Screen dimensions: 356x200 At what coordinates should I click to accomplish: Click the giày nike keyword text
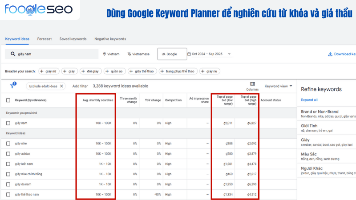(x=21, y=144)
